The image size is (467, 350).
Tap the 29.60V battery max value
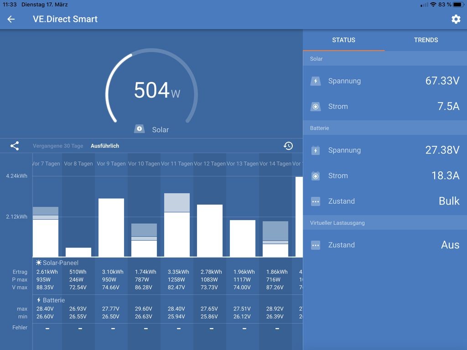click(144, 309)
